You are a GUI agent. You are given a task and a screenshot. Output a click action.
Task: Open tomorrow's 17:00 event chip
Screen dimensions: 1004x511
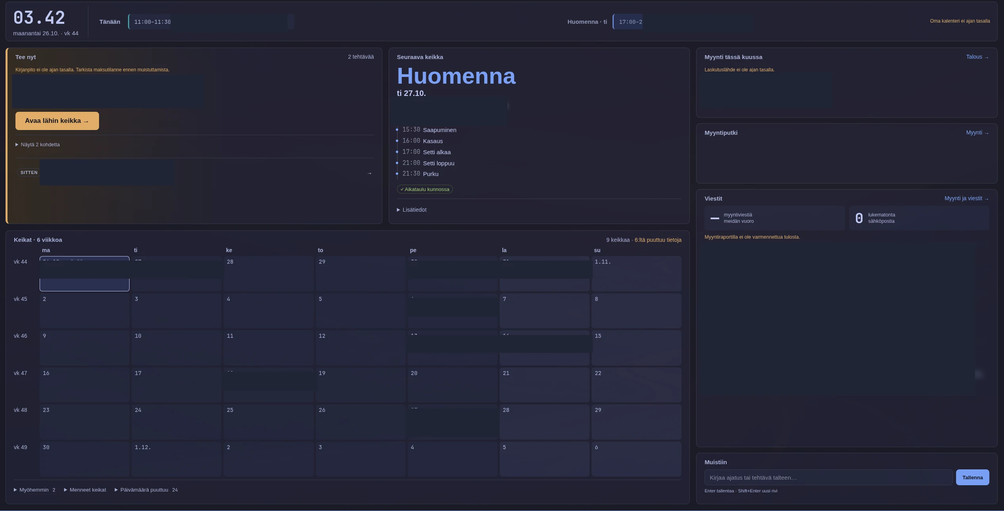683,22
